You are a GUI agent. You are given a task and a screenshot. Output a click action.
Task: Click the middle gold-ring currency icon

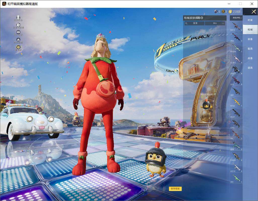tap(223, 12)
